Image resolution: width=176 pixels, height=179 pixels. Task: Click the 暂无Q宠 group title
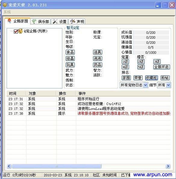[x=73, y=28]
